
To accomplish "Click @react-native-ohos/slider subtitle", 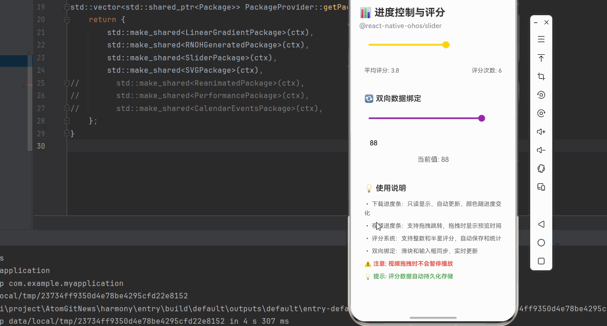I will pyautogui.click(x=401, y=26).
